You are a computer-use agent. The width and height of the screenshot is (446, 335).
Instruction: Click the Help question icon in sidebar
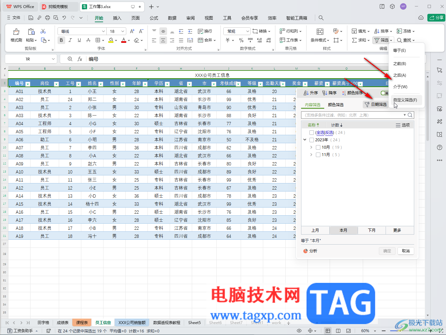[x=440, y=147]
